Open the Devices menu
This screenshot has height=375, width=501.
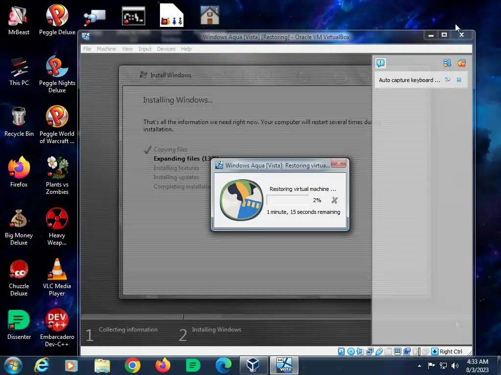tap(166, 49)
